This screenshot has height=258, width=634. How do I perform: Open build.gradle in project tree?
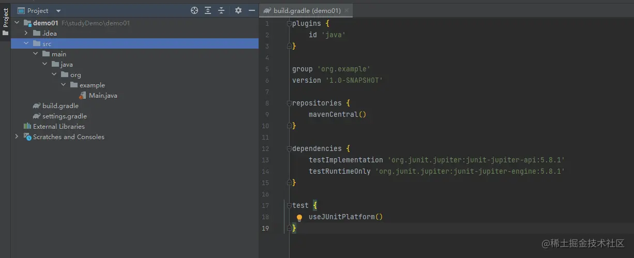point(61,106)
